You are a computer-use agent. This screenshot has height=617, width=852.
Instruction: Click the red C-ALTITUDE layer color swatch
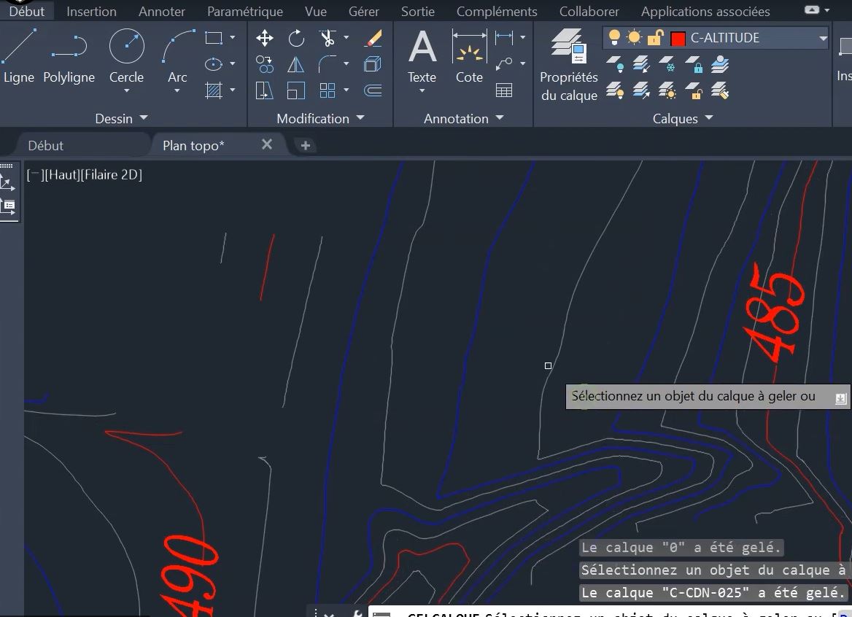(x=678, y=39)
